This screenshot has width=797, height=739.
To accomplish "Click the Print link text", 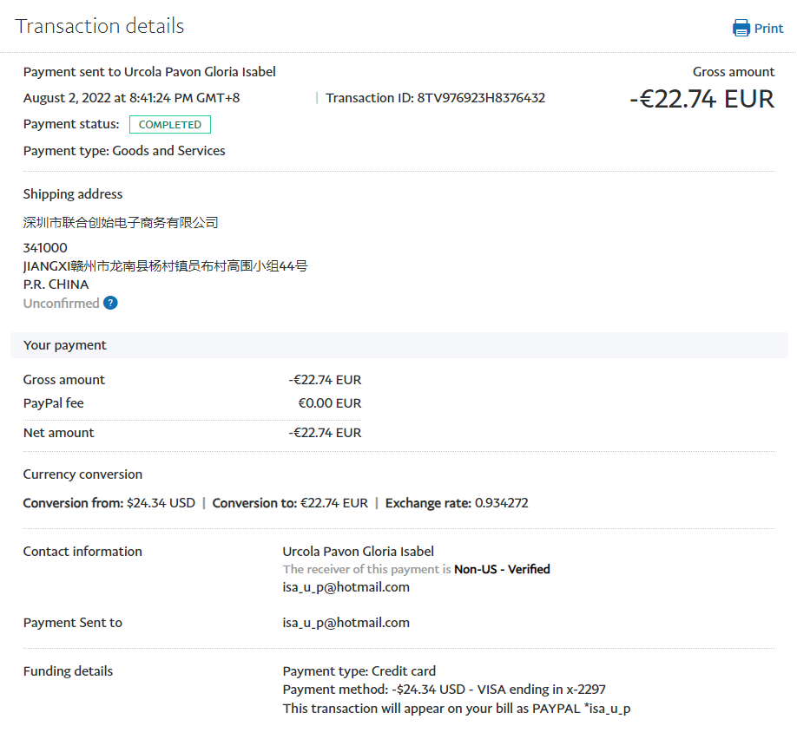I will (768, 29).
